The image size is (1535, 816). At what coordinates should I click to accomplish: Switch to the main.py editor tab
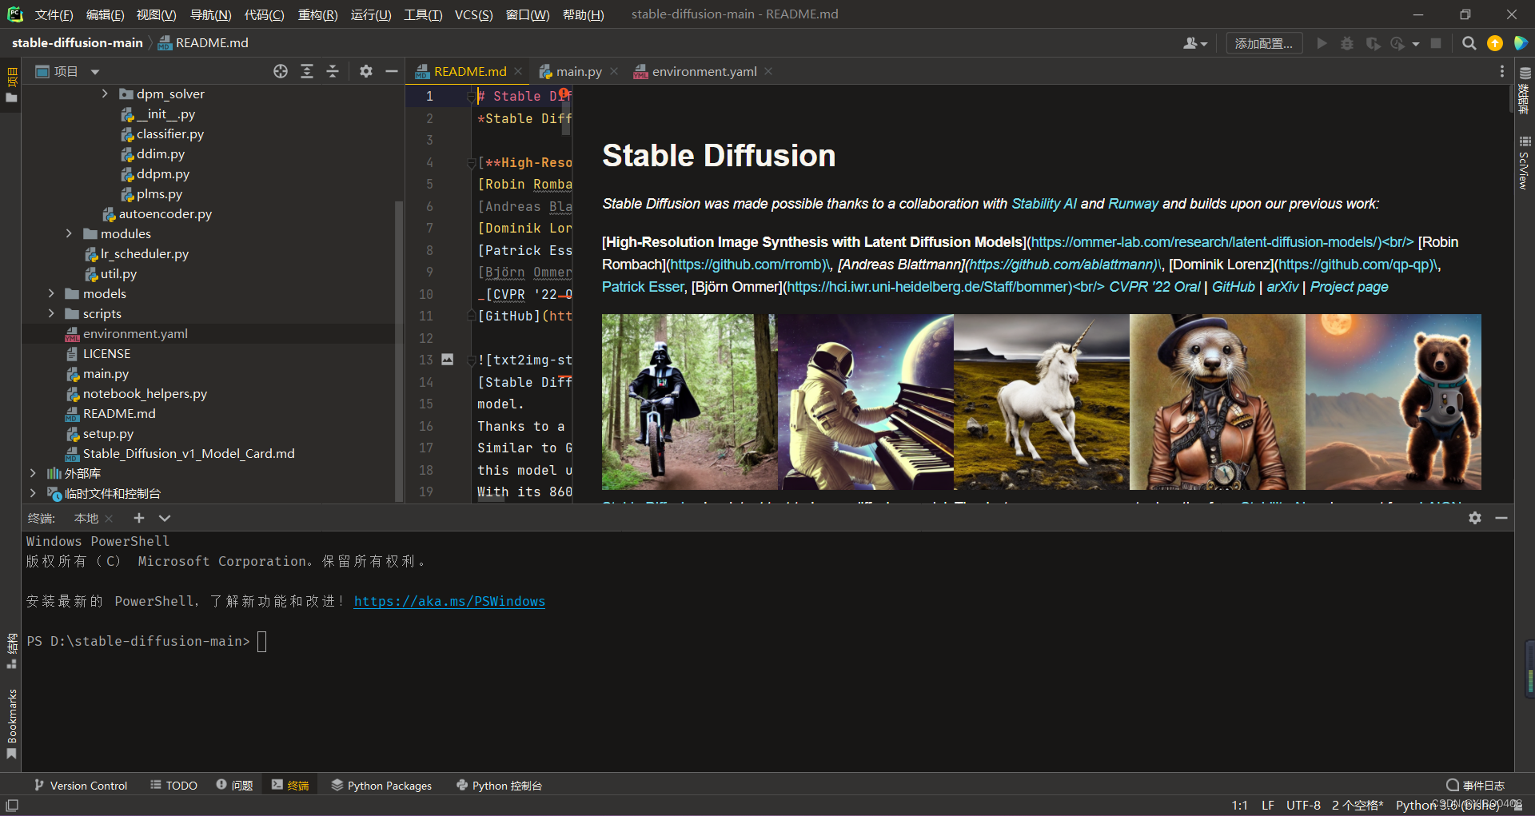(x=578, y=72)
